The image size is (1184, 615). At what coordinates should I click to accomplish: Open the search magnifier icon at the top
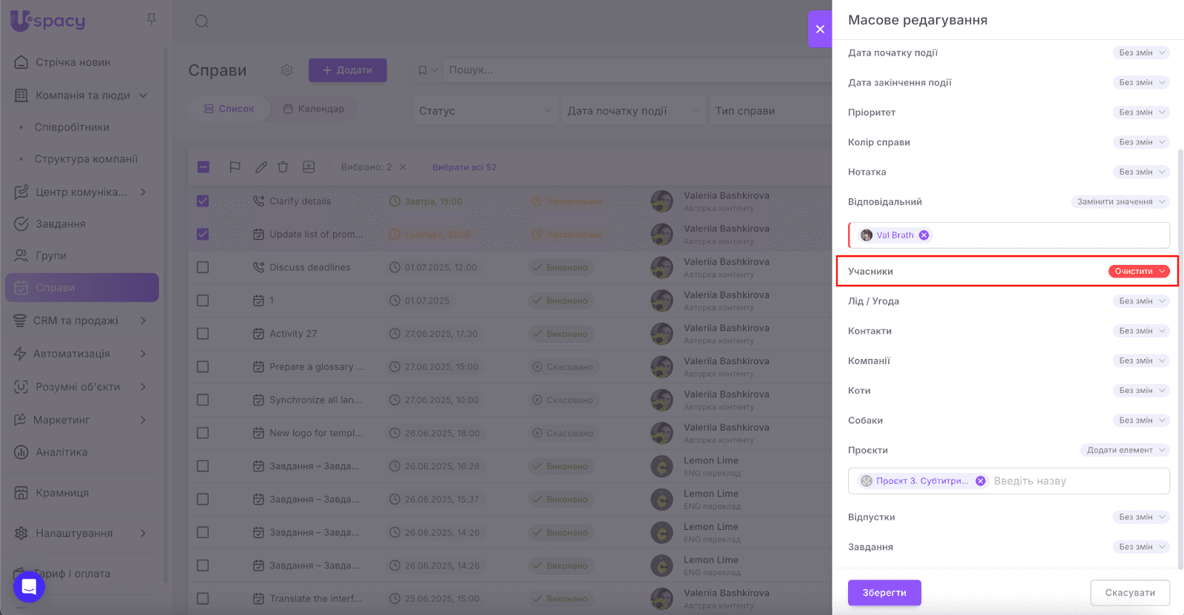coord(202,21)
